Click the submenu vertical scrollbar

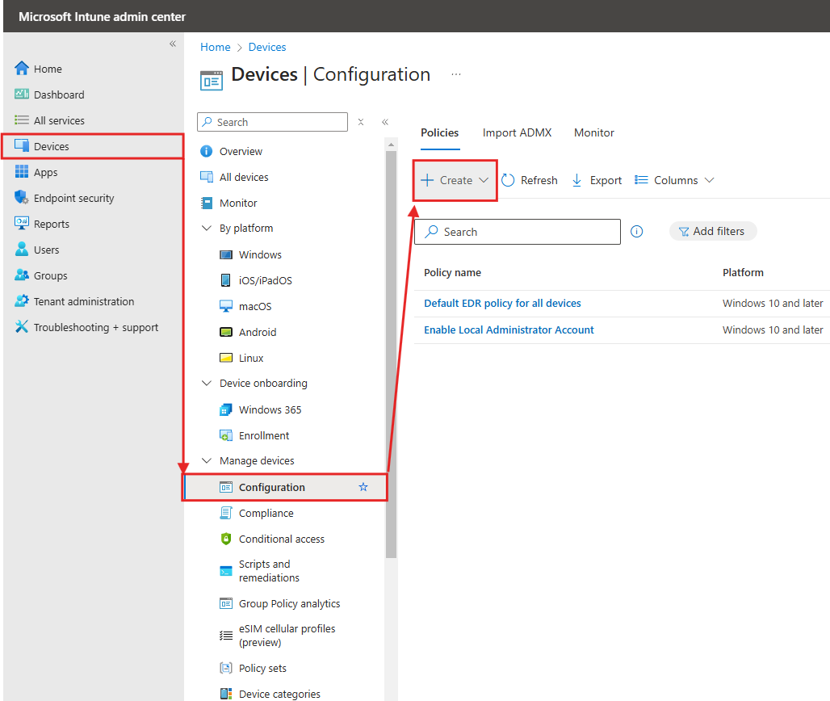[391, 355]
